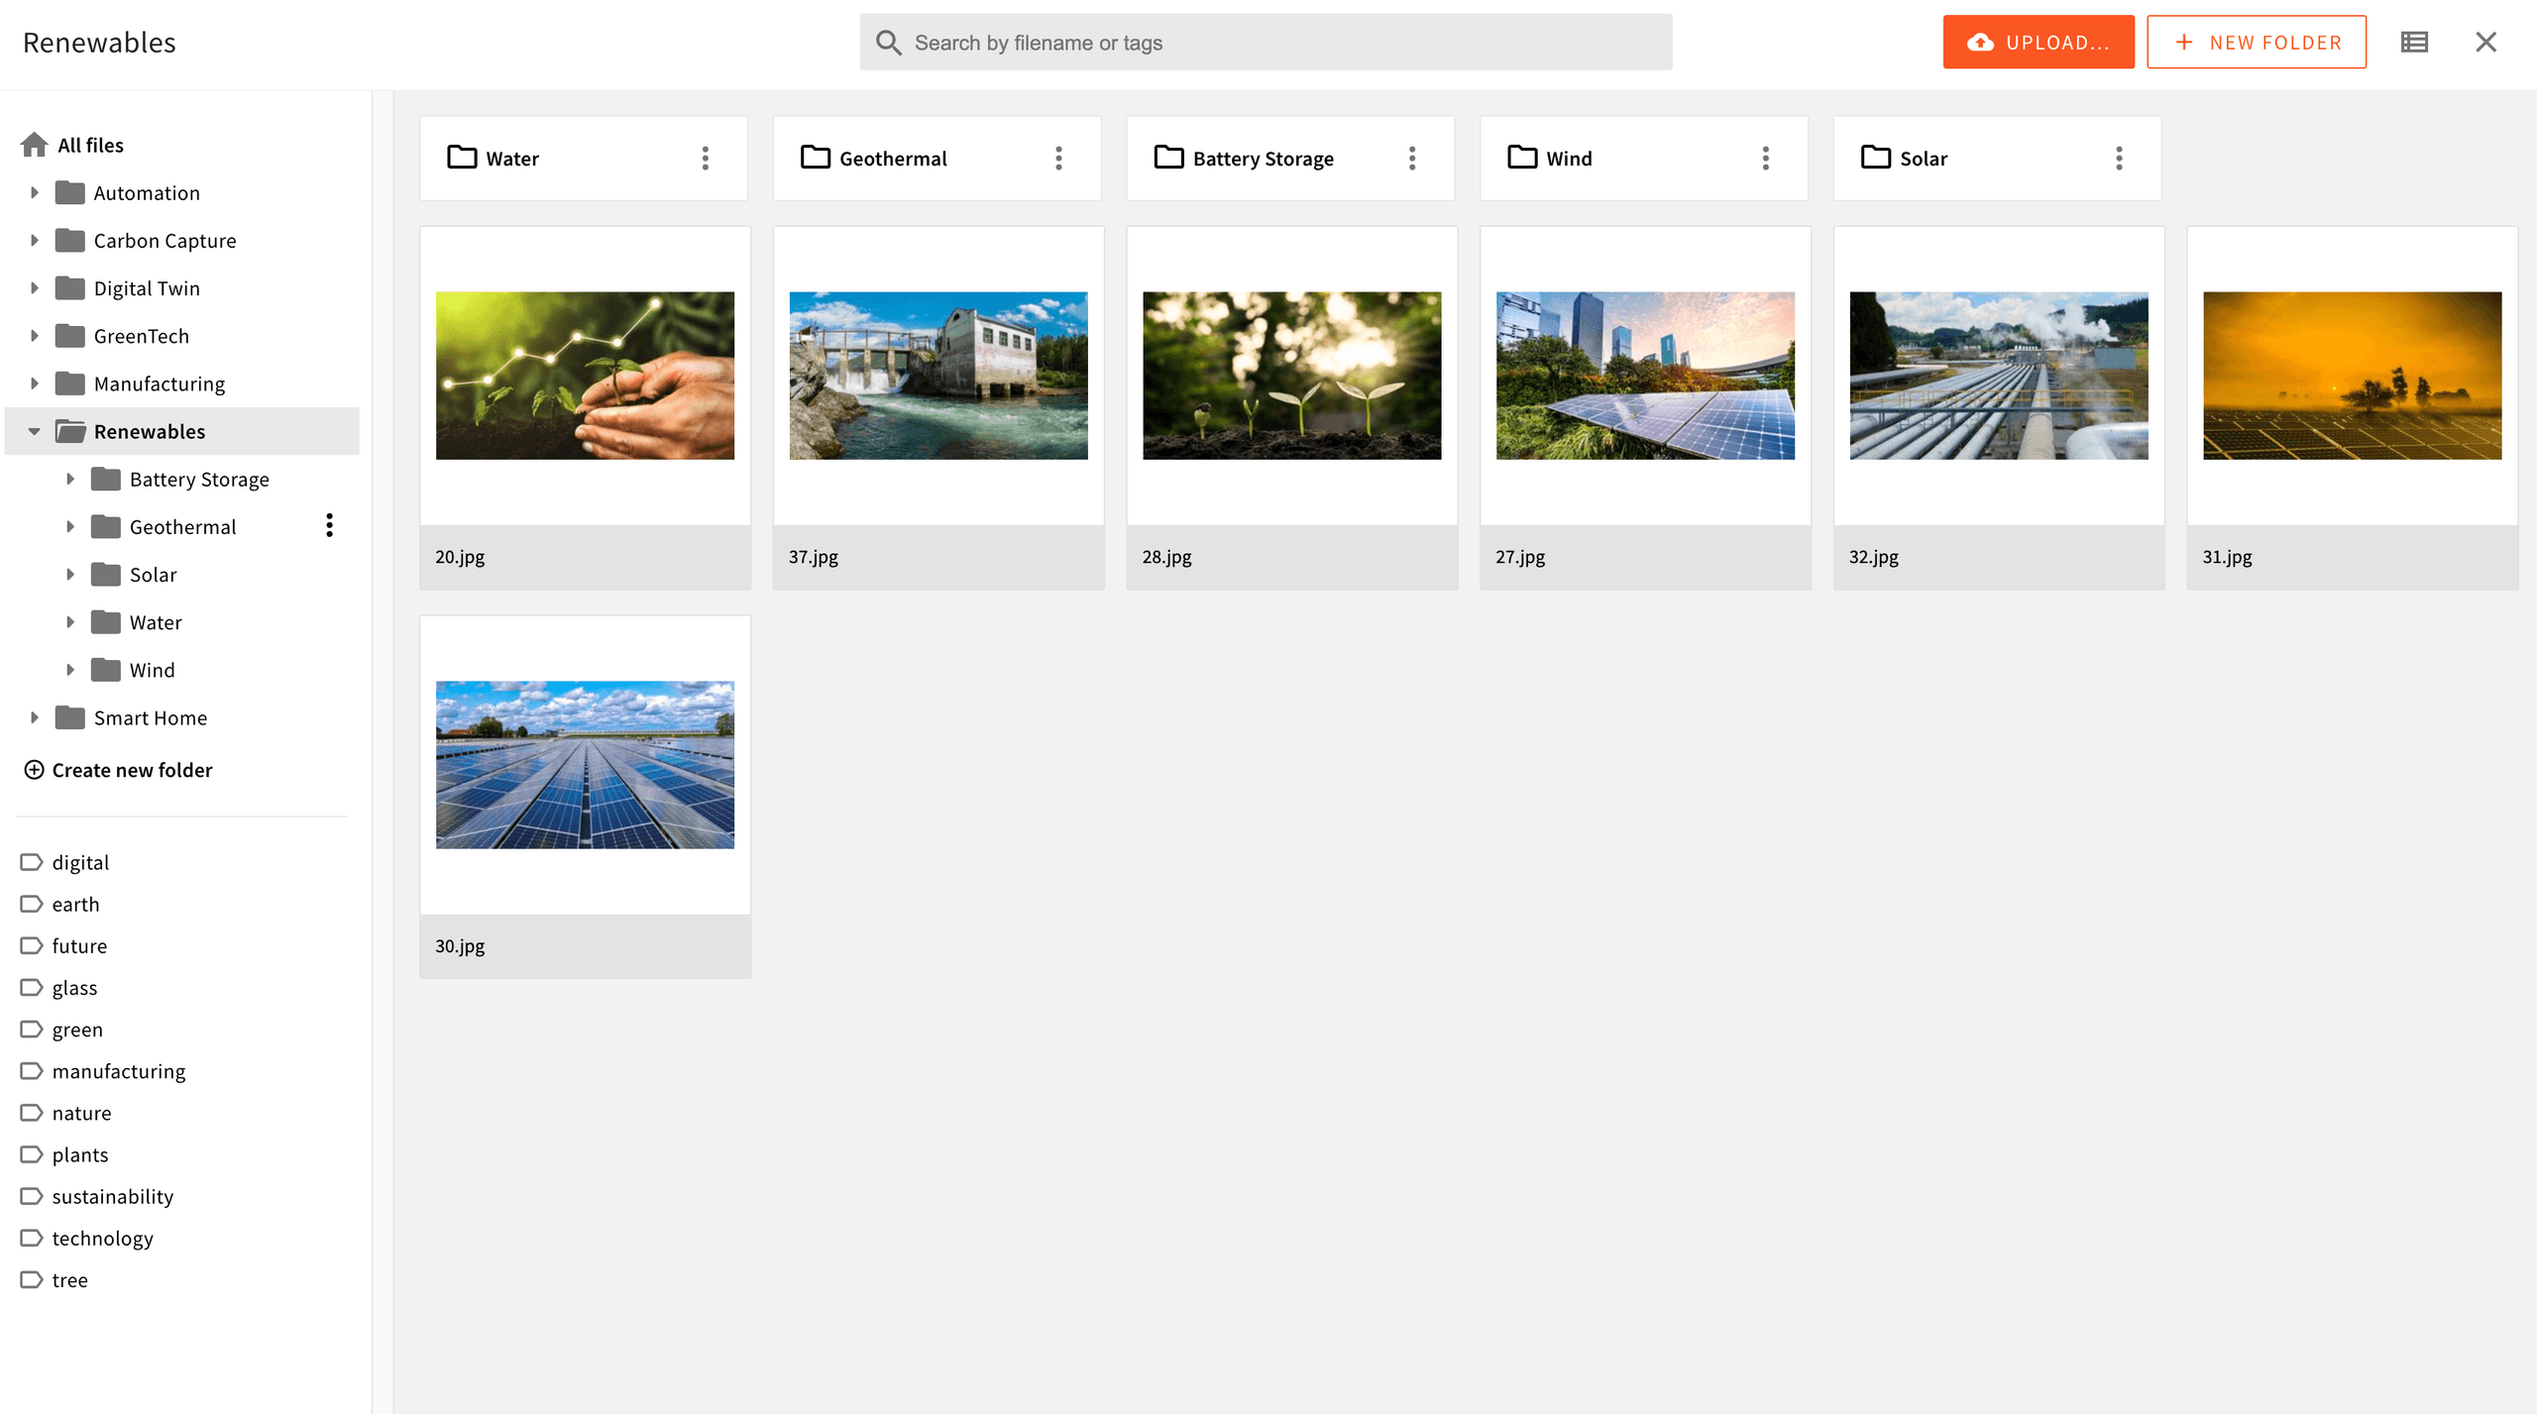
Task: Click the Upload button
Action: pos(2038,42)
